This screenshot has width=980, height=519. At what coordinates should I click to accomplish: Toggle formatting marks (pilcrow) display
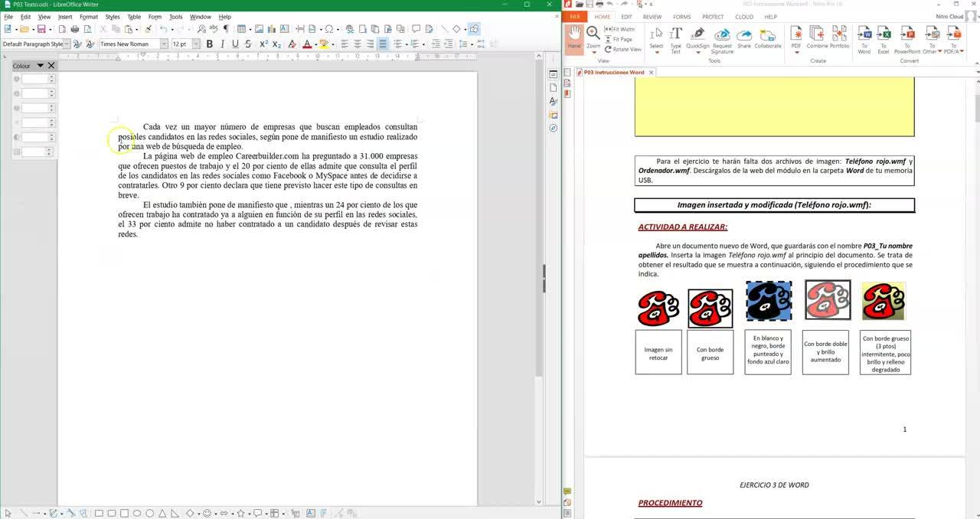coord(226,29)
